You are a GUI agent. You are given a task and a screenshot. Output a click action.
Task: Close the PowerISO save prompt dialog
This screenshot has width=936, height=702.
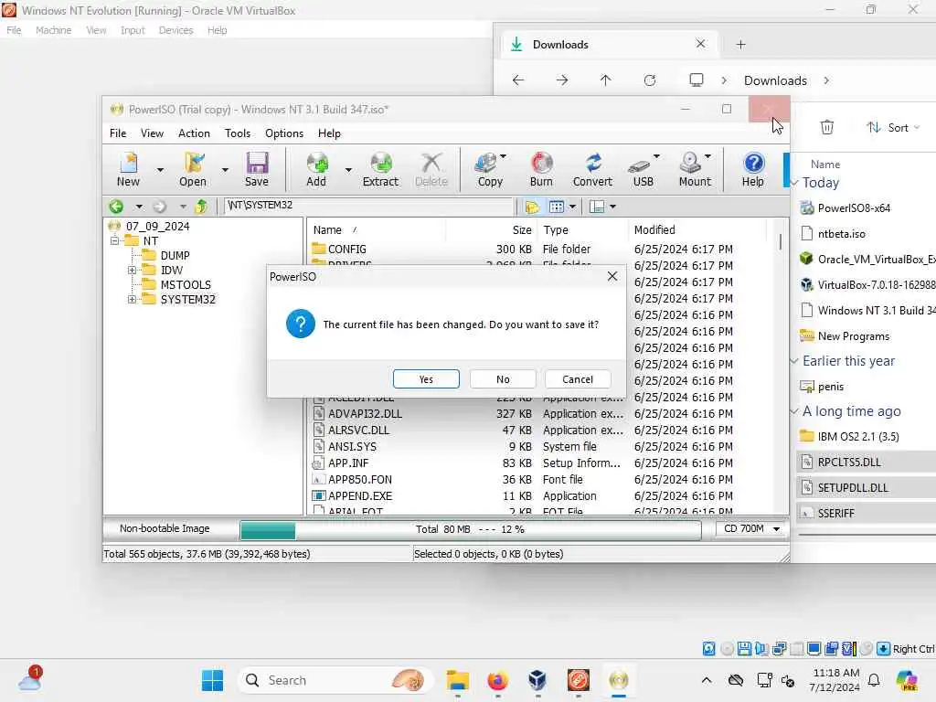pos(612,276)
